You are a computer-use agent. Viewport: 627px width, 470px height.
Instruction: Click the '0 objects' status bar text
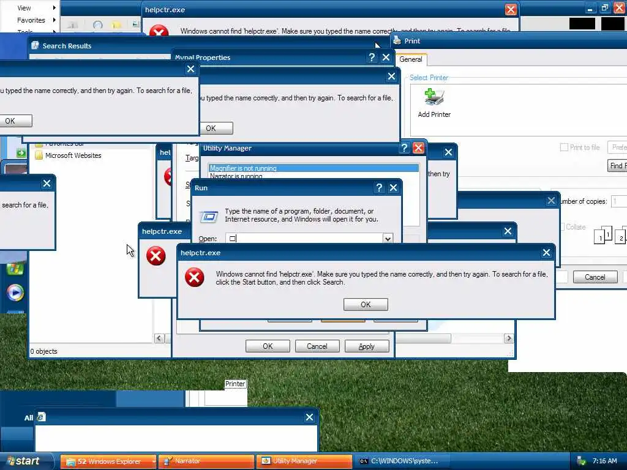pos(43,351)
